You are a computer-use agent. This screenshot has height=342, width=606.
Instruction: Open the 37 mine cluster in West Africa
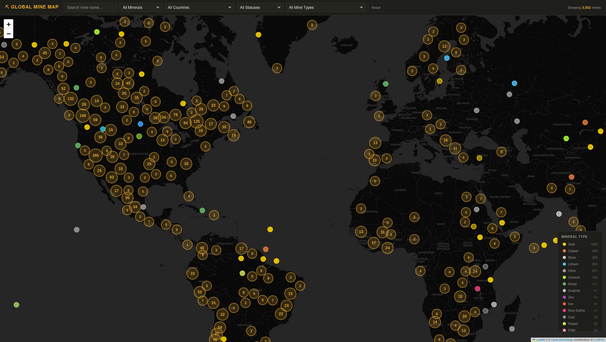pyautogui.click(x=374, y=243)
